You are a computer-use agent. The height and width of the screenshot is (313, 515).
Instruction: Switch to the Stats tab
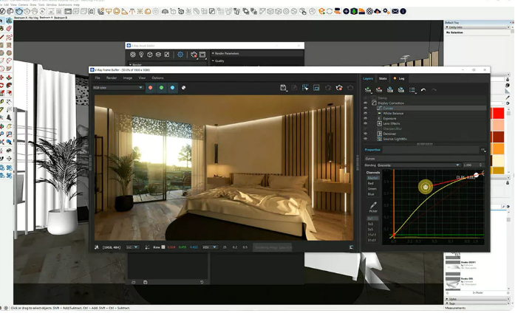coord(383,78)
